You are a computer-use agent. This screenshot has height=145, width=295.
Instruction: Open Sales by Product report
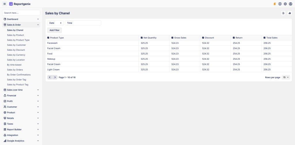click(x=16, y=35)
